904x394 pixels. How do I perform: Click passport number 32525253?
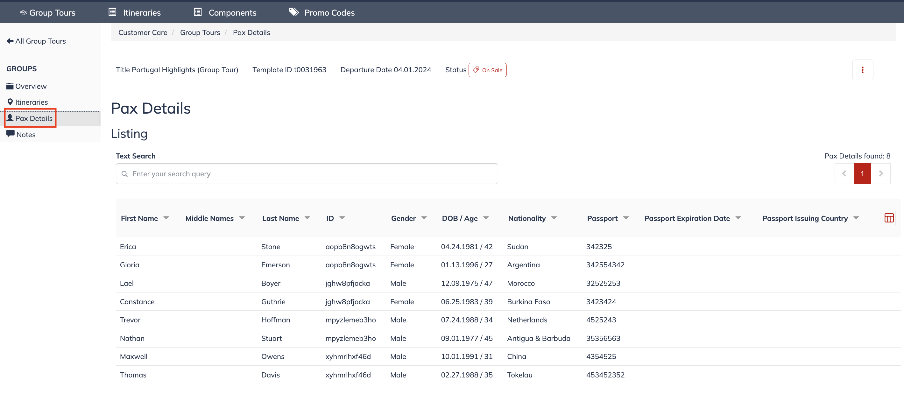click(x=603, y=283)
